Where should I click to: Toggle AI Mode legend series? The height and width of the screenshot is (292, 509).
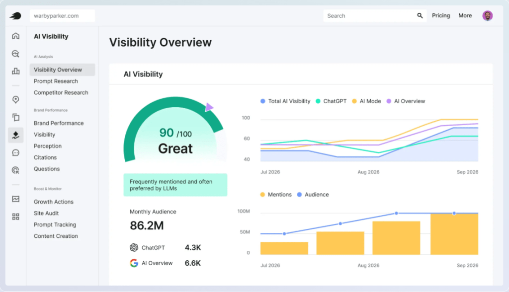[x=366, y=101]
